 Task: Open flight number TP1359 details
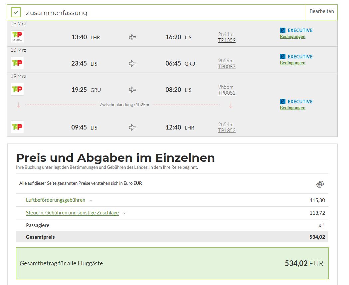click(227, 40)
